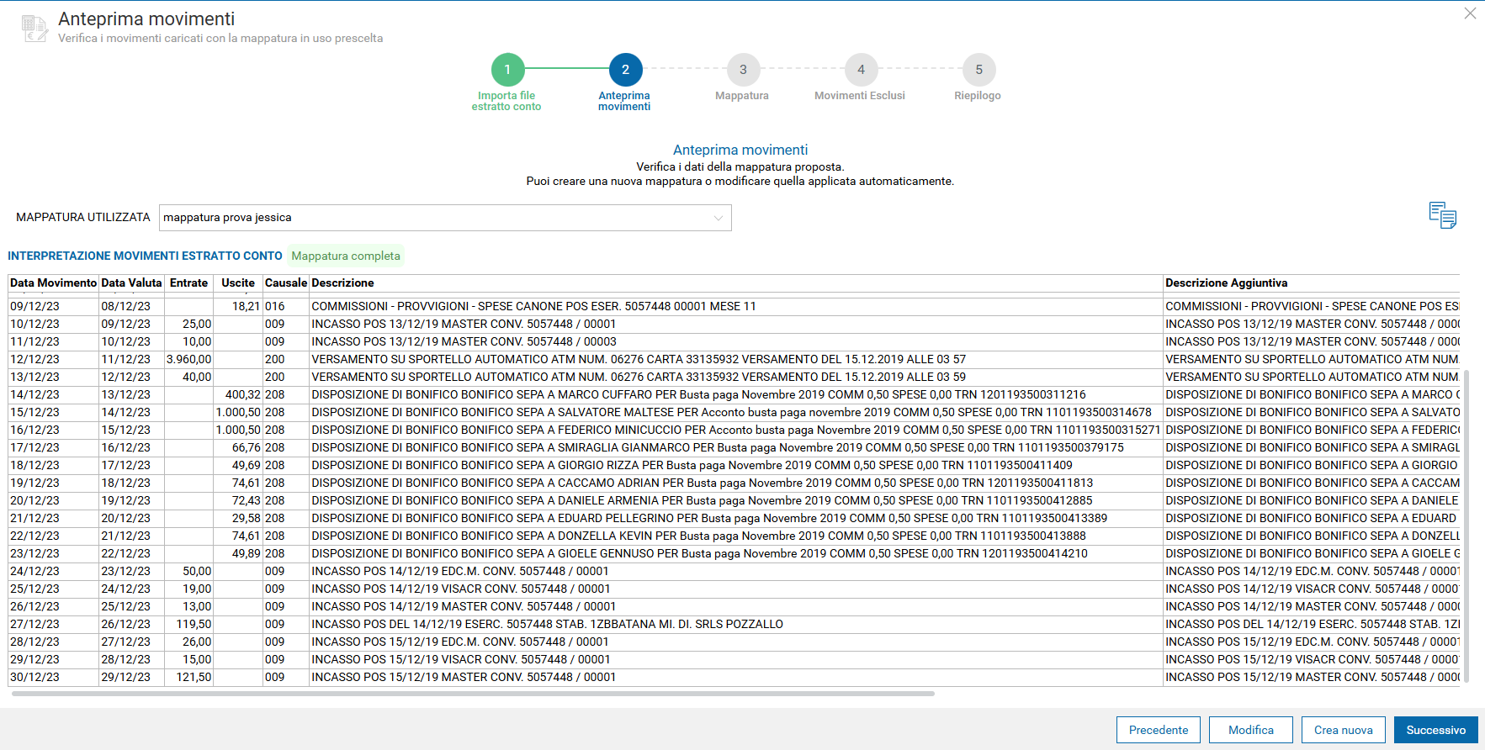Jump to step 3 Mappatura circle
The width and height of the screenshot is (1485, 750).
pyautogui.click(x=743, y=70)
